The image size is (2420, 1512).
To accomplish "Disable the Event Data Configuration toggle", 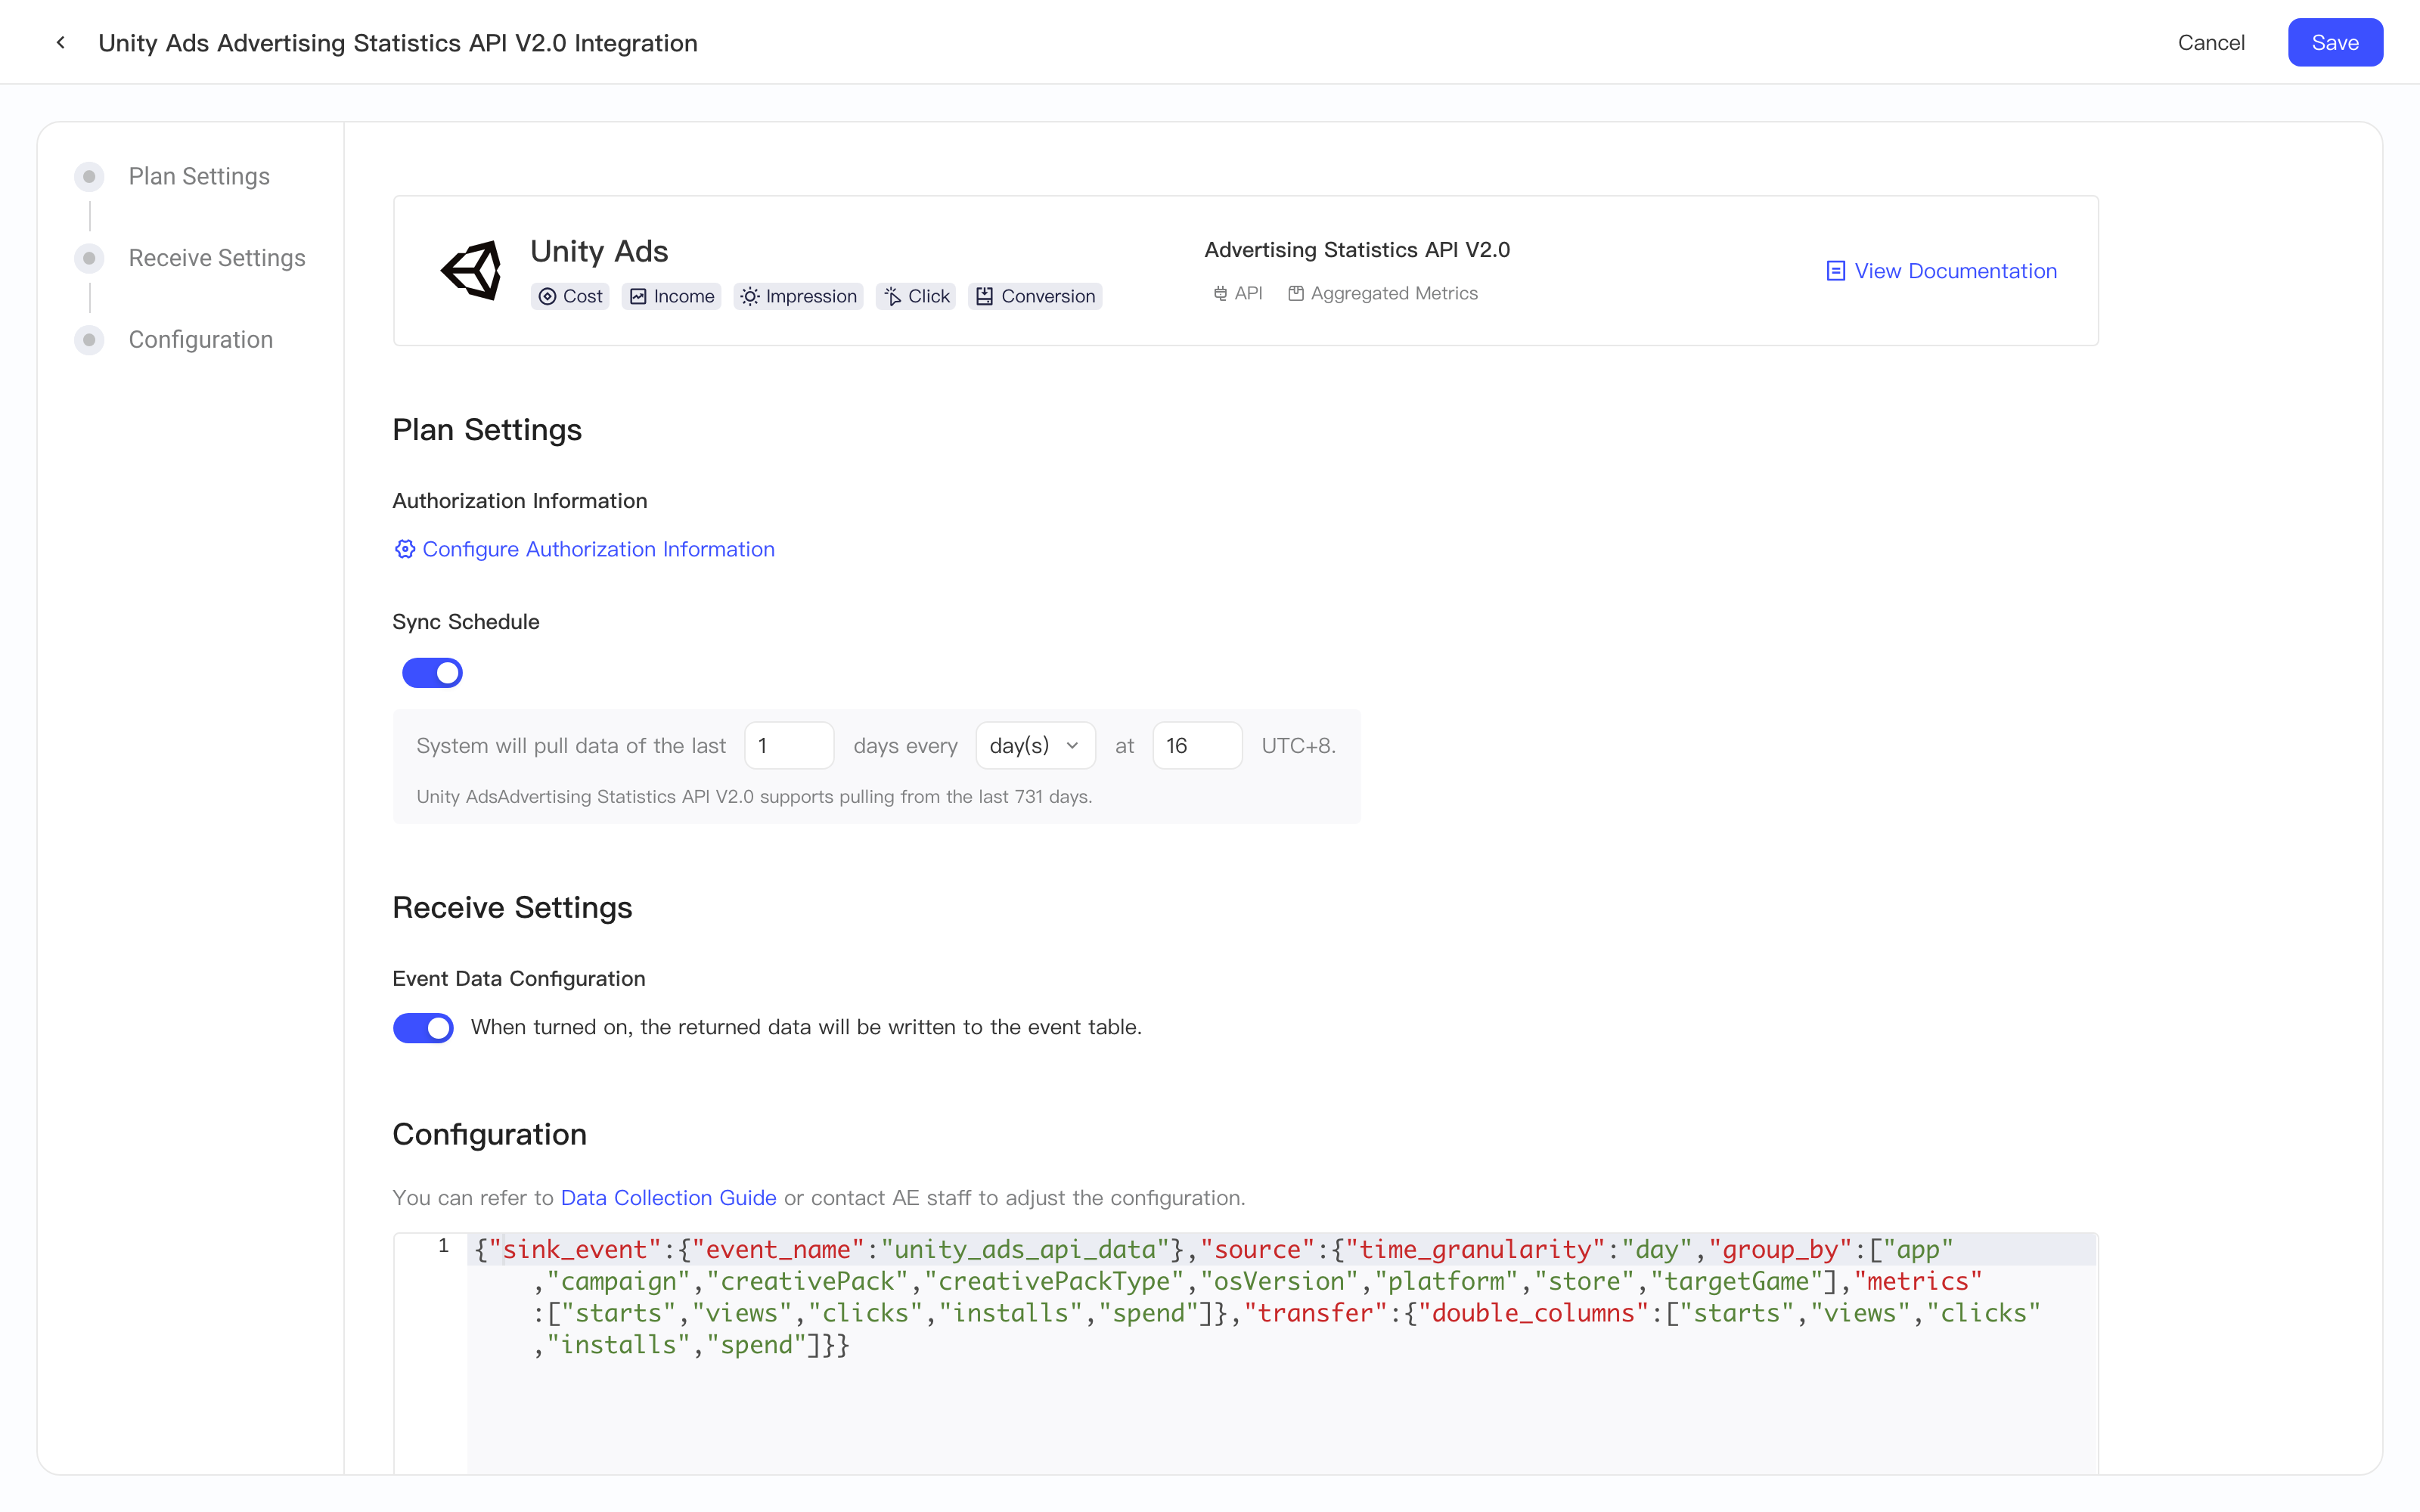I will coord(423,1028).
